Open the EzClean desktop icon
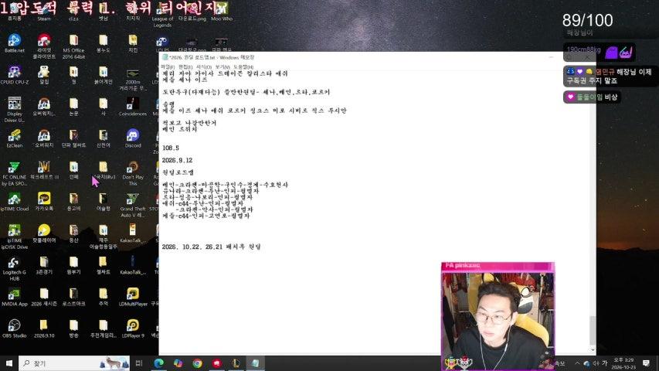Image resolution: width=659 pixels, height=371 pixels. (14, 138)
